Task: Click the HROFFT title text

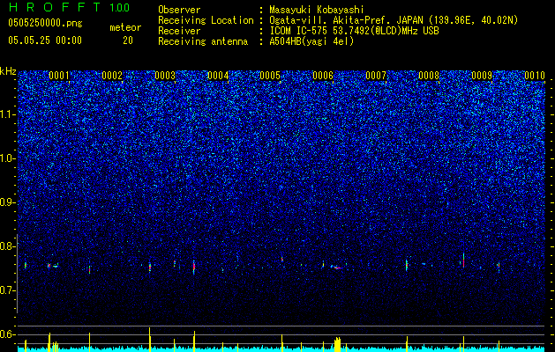Action: [56, 7]
